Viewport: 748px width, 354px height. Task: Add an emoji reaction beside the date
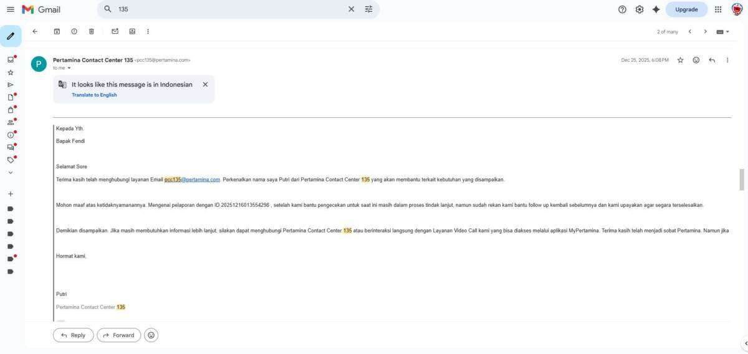[696, 60]
